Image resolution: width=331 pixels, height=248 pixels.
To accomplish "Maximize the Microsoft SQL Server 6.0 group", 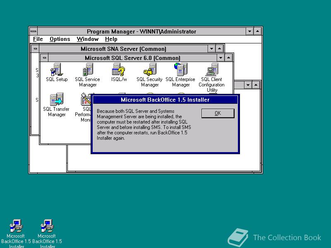I will pos(229,58).
